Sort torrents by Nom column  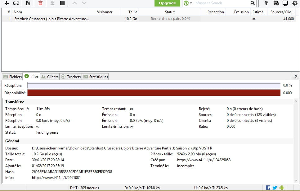[x=51, y=12]
